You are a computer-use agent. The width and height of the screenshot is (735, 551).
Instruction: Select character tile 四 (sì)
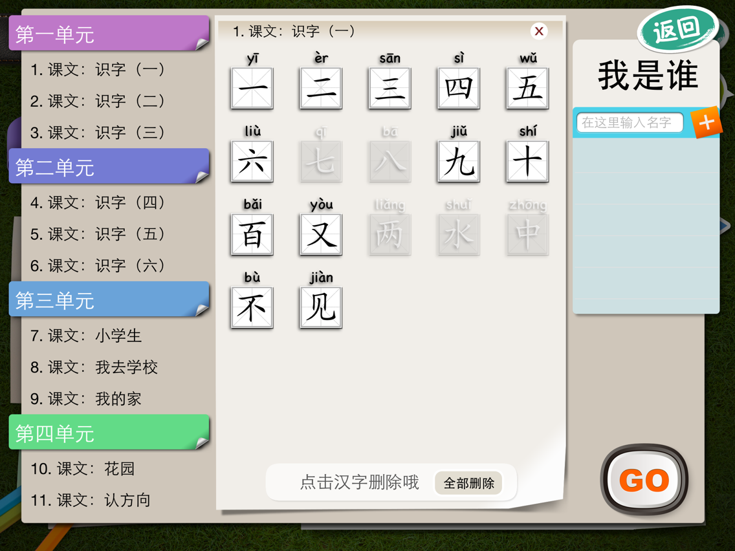click(459, 88)
